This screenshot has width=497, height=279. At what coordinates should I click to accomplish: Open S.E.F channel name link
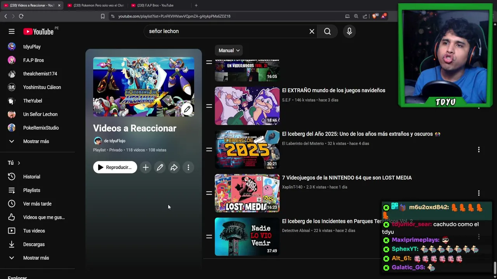tap(287, 100)
